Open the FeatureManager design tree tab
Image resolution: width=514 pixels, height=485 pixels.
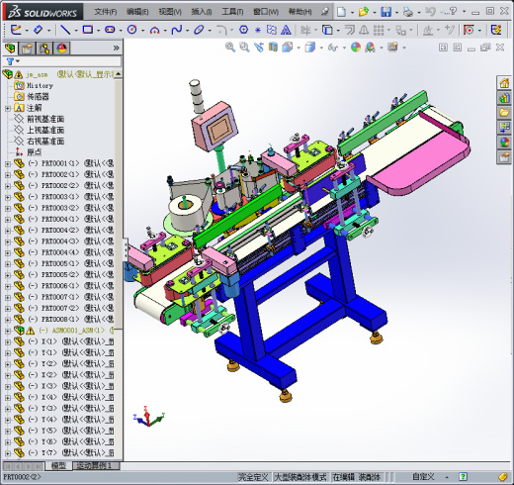click(10, 48)
